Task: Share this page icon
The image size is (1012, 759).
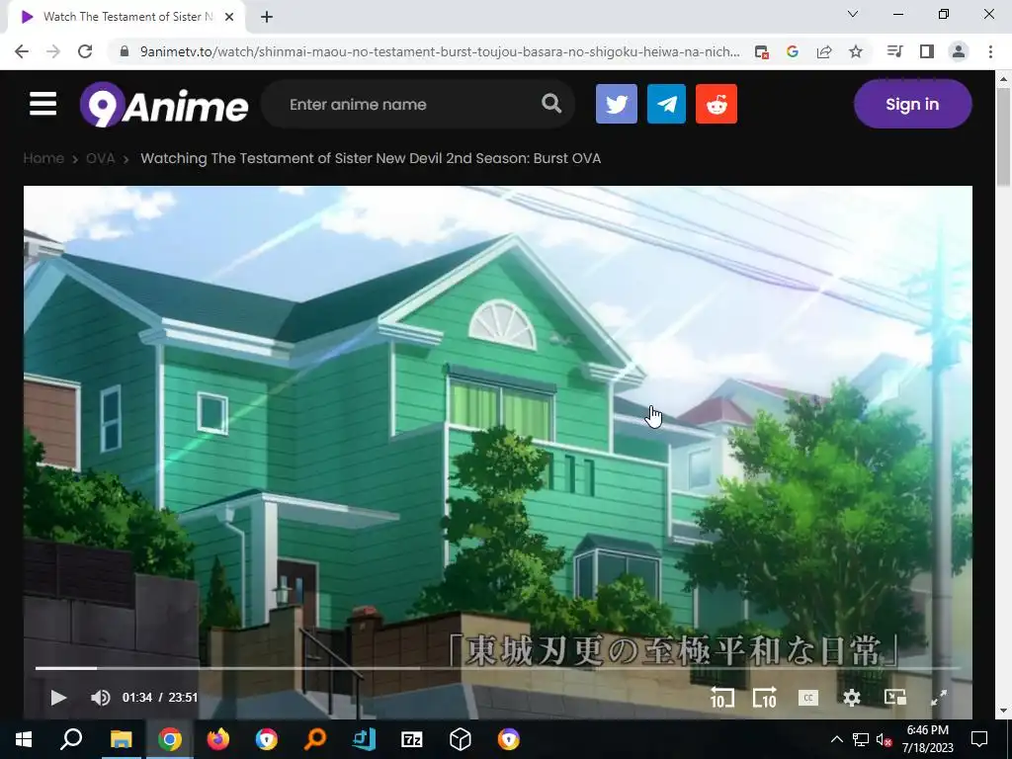Action: click(824, 51)
